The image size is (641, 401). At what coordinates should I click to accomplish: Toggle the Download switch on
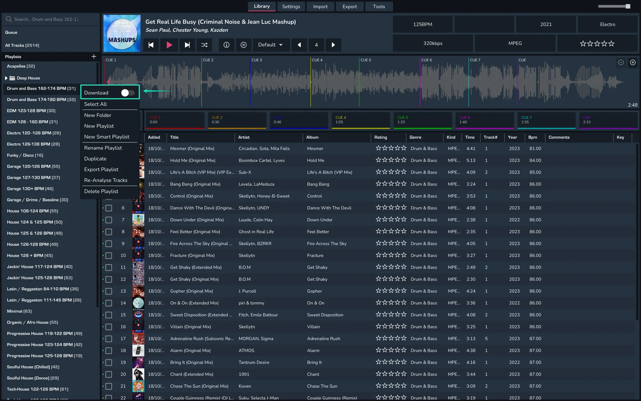(x=128, y=93)
